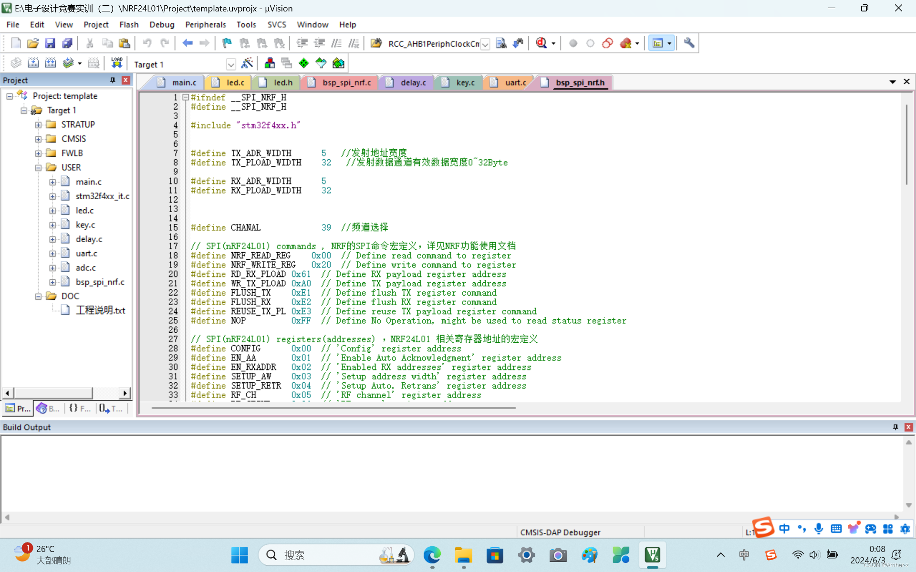The height and width of the screenshot is (572, 916).
Task: Open the Target 1 dropdown
Action: (231, 64)
